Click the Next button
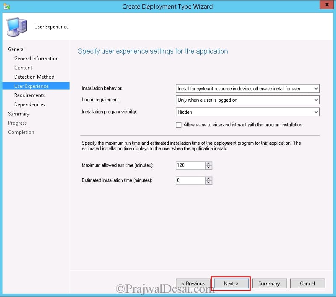336x297 pixels. coord(231,283)
